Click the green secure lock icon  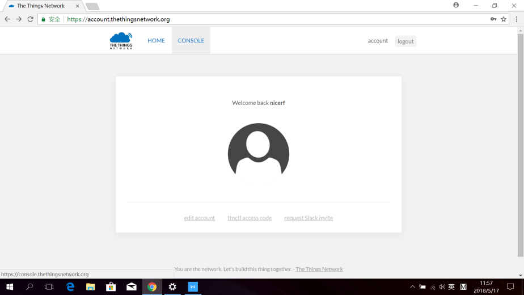(43, 19)
